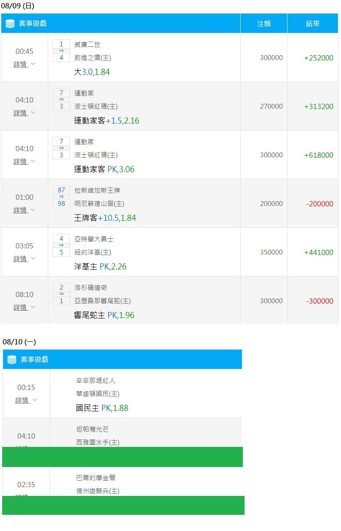Click the 4 vs 5 score box
The width and height of the screenshot is (341, 531).
[x=61, y=245]
